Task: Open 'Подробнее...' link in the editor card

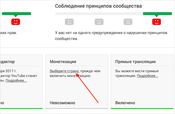Action: [16, 81]
